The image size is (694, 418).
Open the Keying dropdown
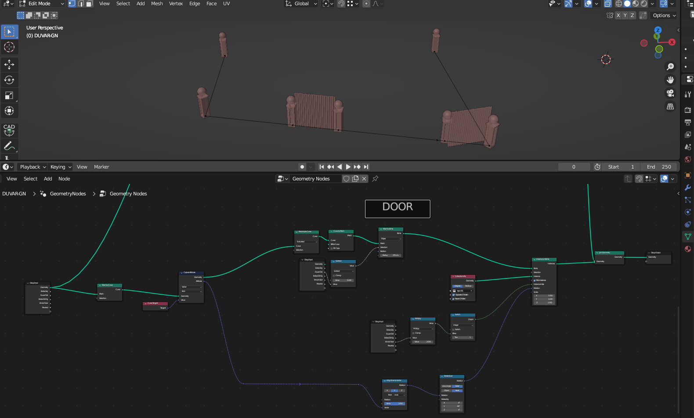point(61,167)
